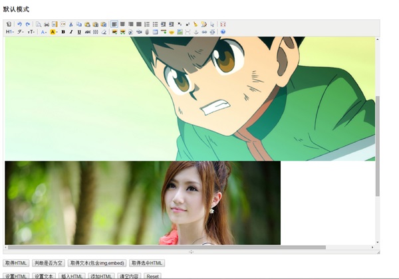Remove formatting with eraser icon

(104, 32)
